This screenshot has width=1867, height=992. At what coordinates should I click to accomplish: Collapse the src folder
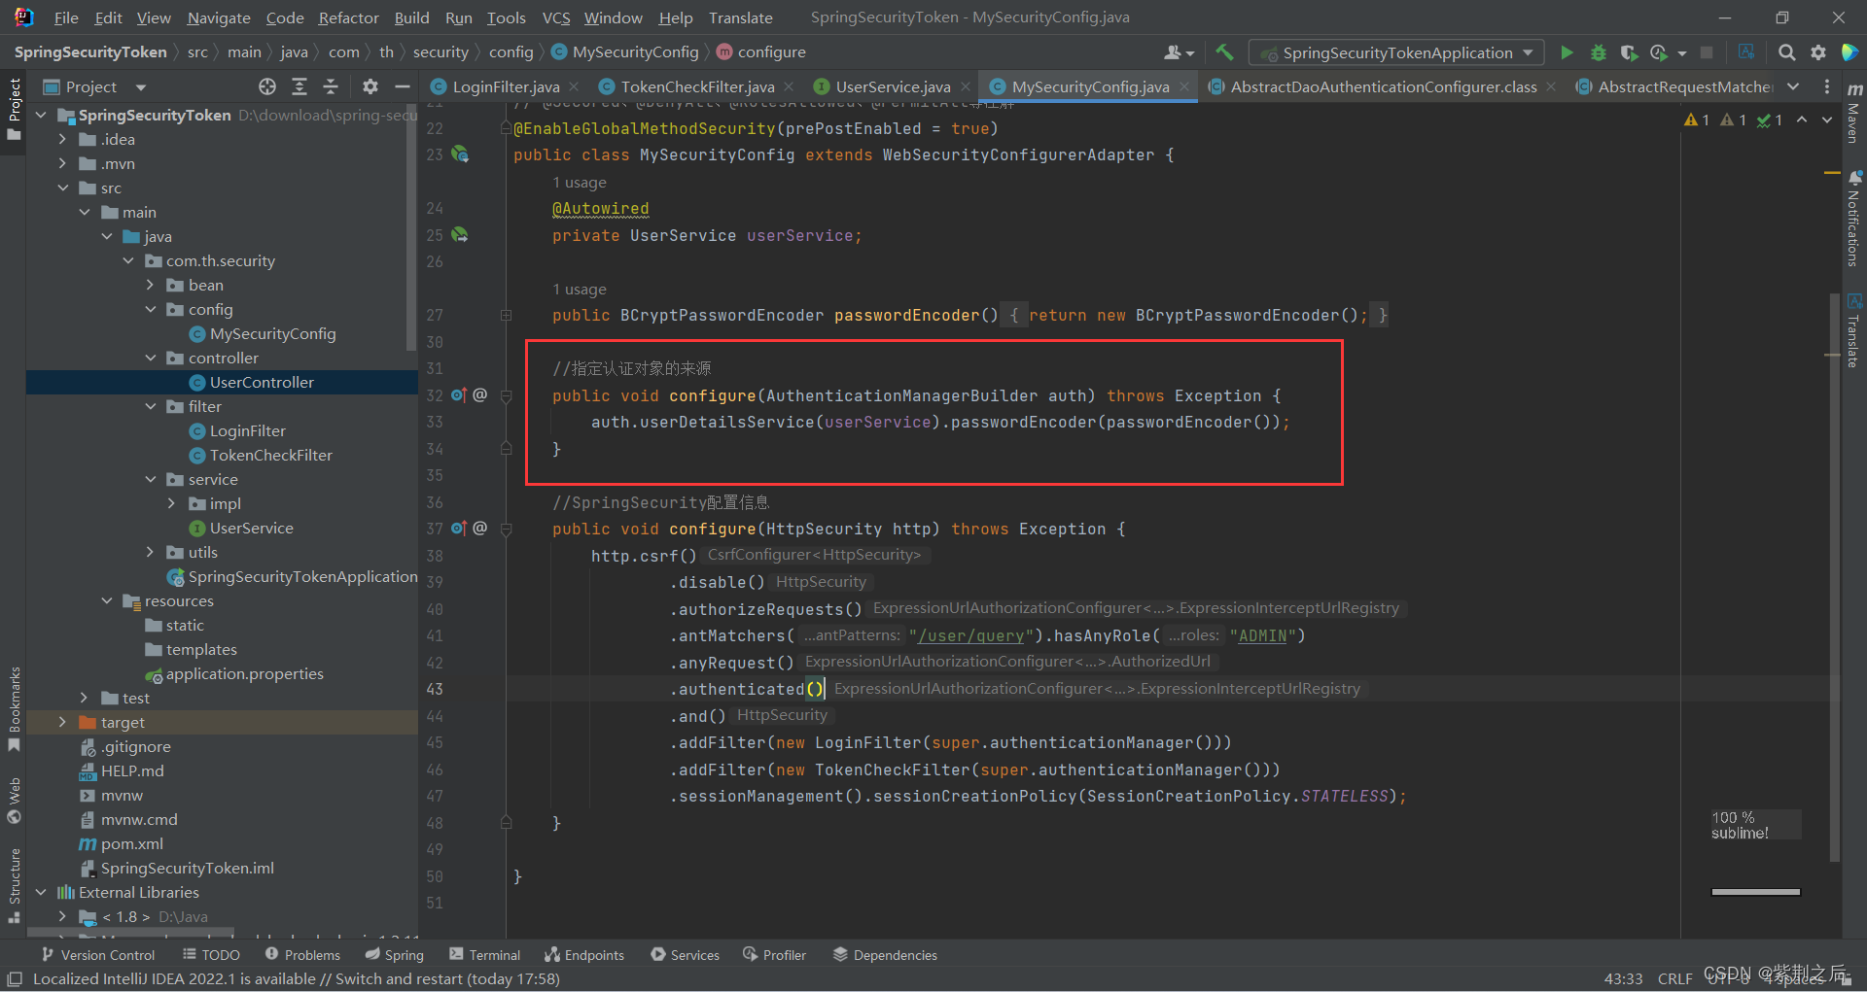[62, 188]
